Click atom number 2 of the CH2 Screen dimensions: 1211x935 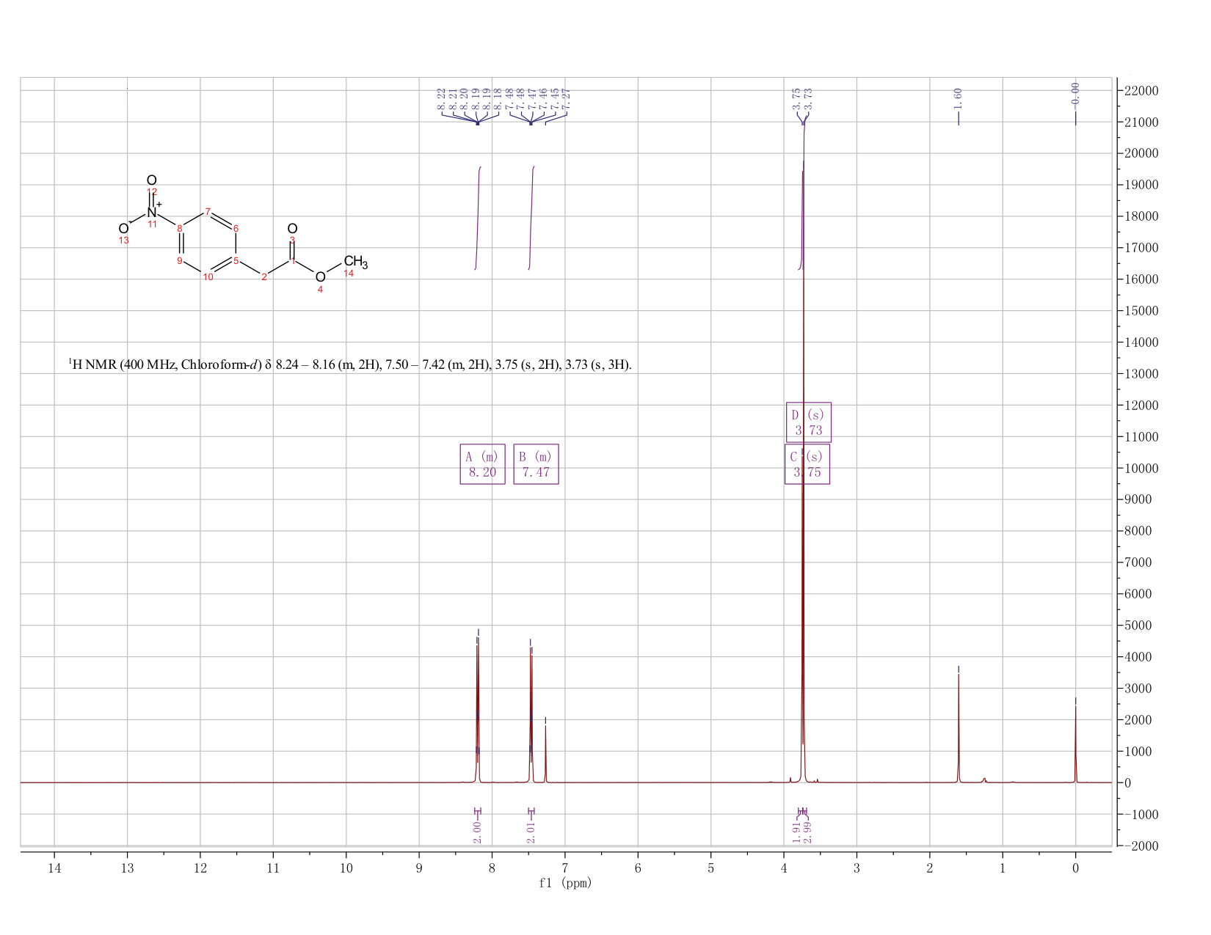pyautogui.click(x=264, y=276)
